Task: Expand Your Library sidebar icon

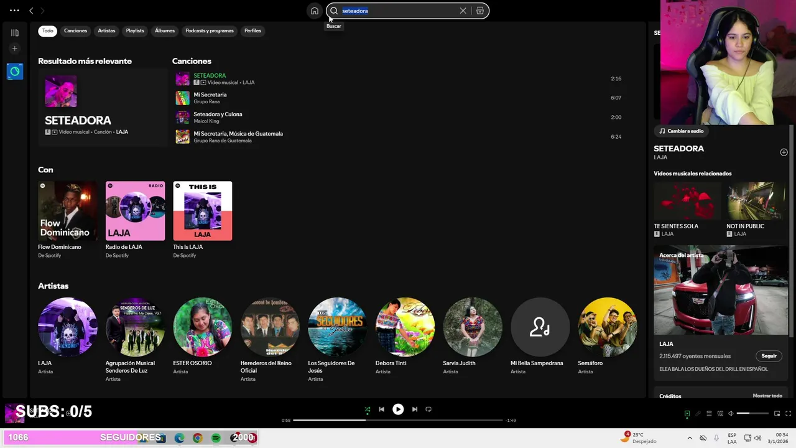Action: click(15, 32)
